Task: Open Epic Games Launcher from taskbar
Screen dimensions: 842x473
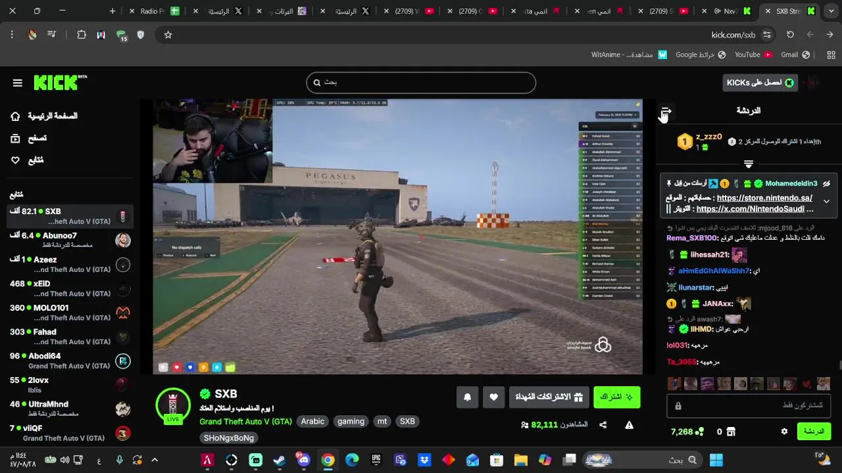Action: pos(376,460)
